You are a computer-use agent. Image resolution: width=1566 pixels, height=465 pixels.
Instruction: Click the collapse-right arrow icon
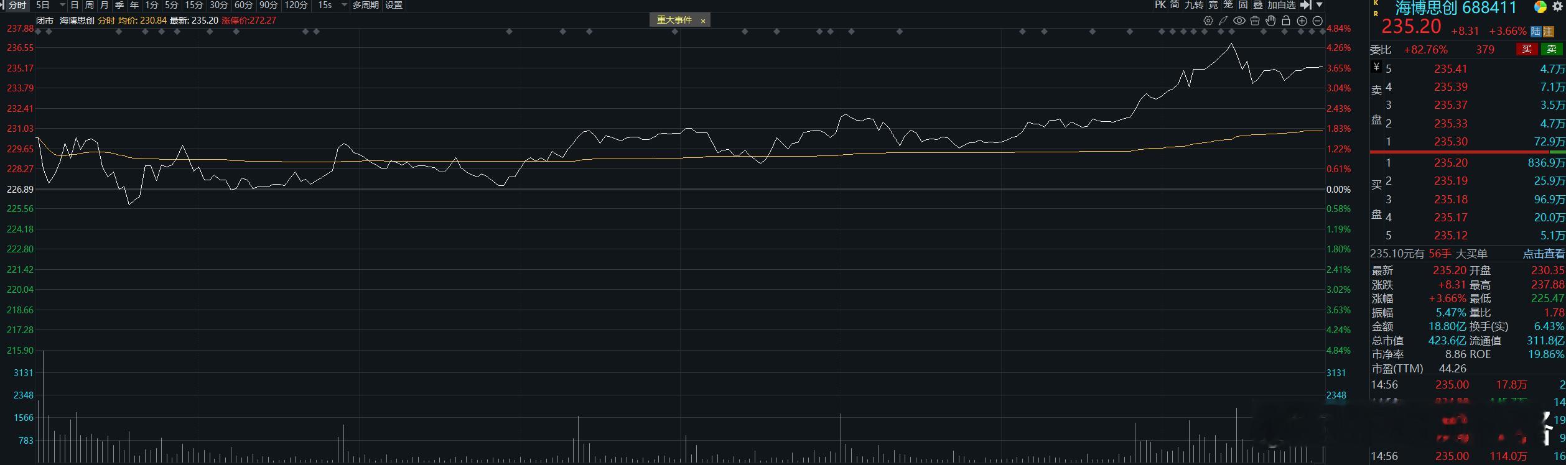tap(1306, 5)
